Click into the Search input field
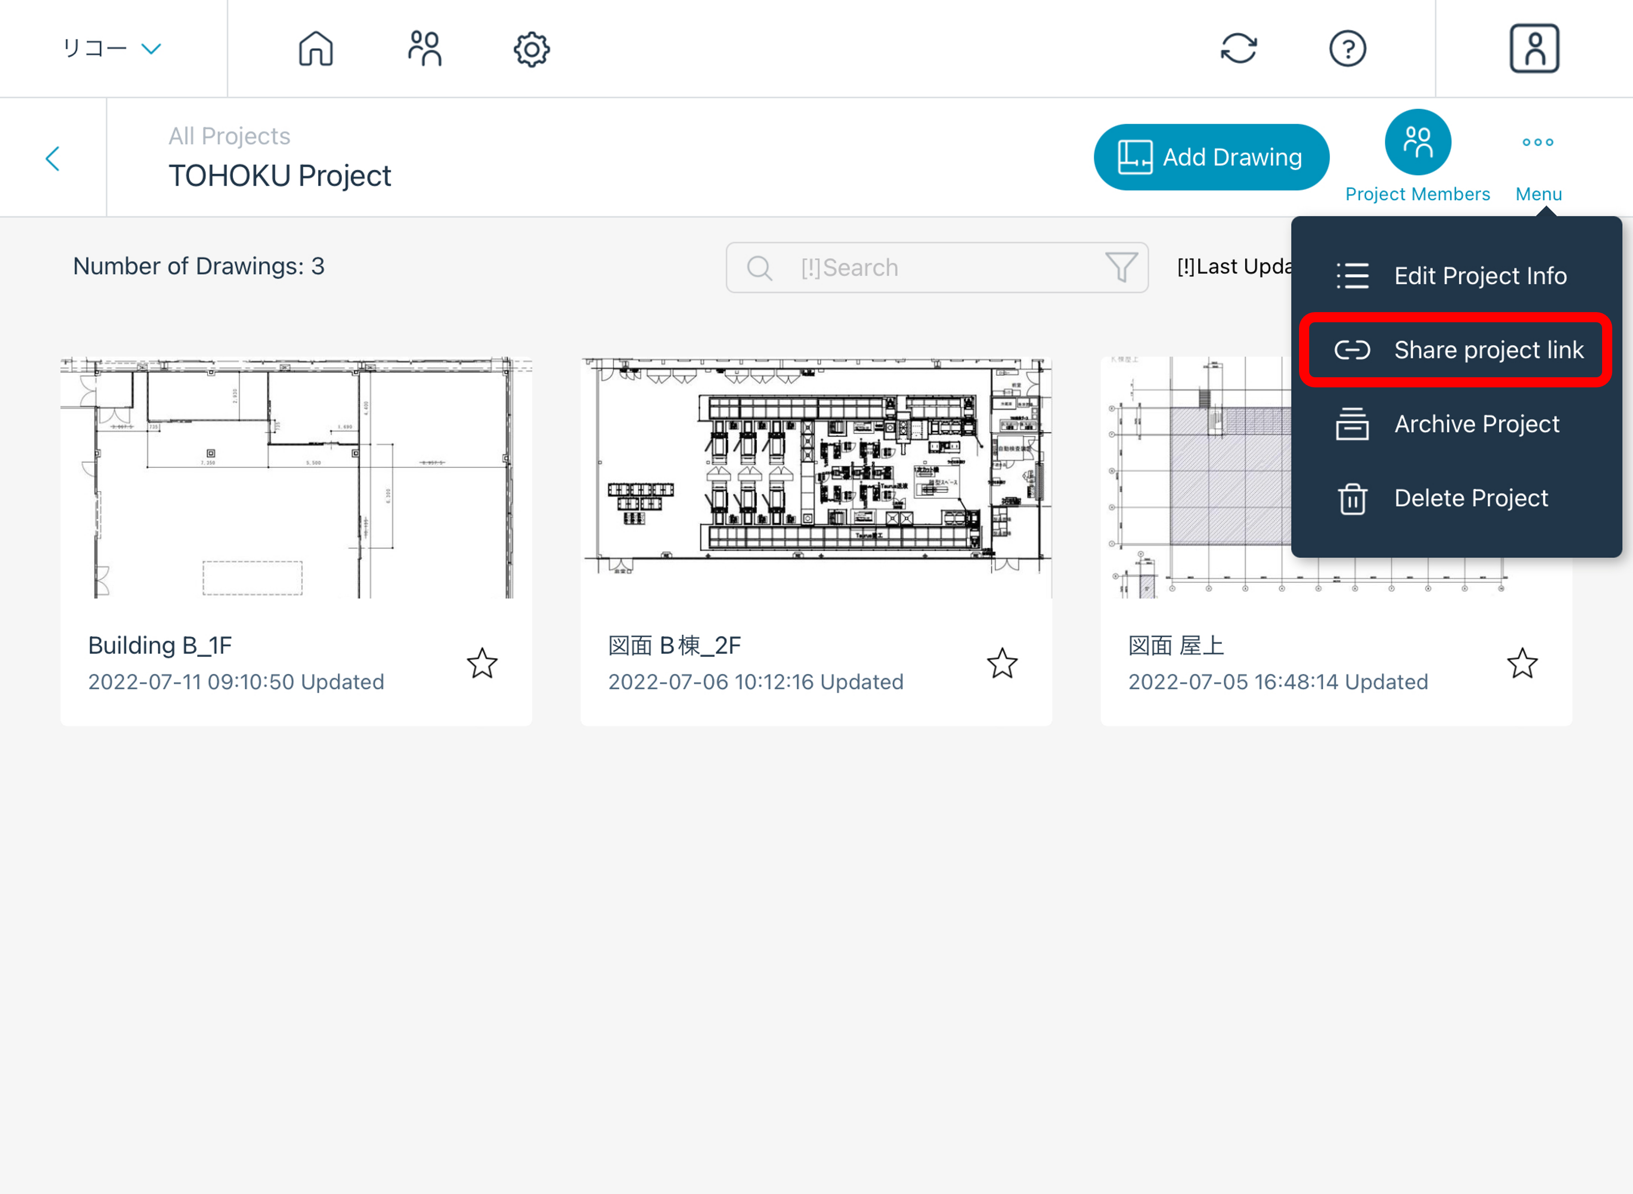 click(937, 267)
